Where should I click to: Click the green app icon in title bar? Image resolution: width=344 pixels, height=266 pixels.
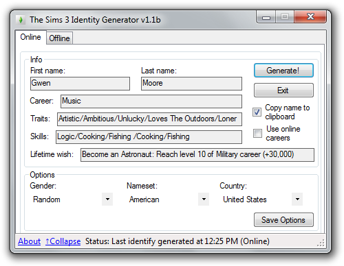[x=21, y=20]
